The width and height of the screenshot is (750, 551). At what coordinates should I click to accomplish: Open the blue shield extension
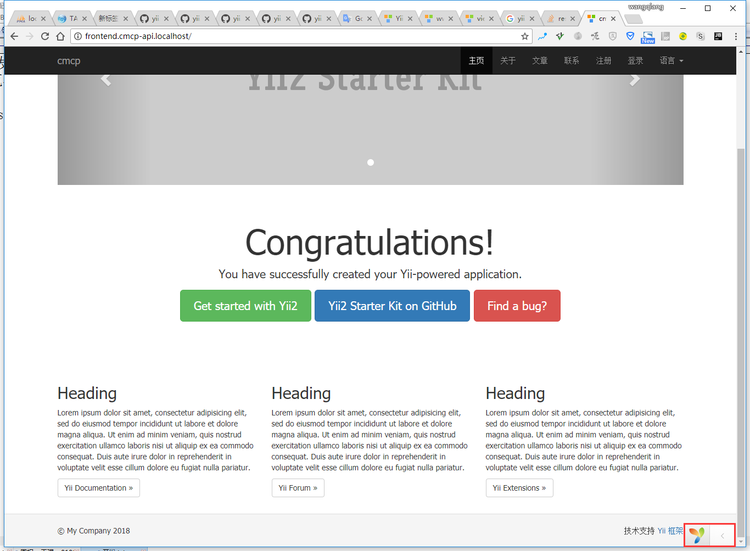630,36
